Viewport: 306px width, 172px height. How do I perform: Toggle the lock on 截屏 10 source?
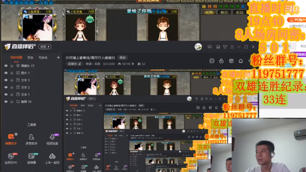tap(12, 102)
